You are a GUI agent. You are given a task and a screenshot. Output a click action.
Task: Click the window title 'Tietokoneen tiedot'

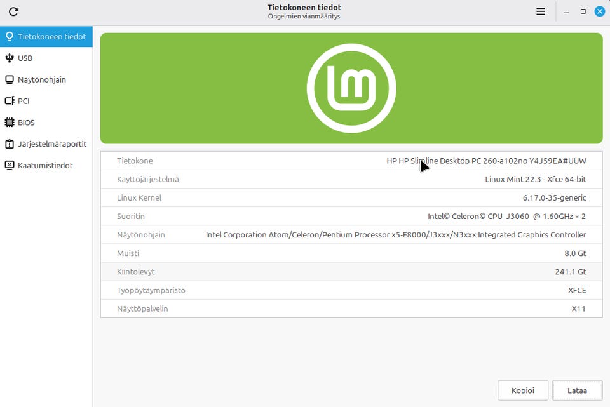[304, 8]
